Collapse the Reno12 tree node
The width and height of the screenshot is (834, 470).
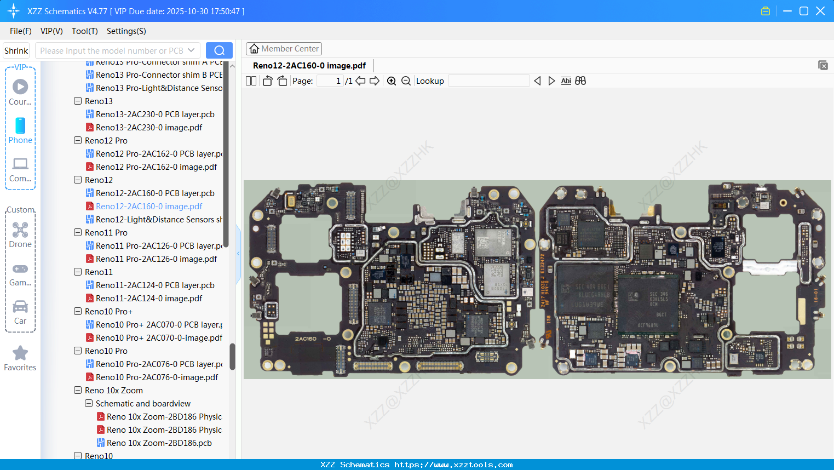point(78,180)
